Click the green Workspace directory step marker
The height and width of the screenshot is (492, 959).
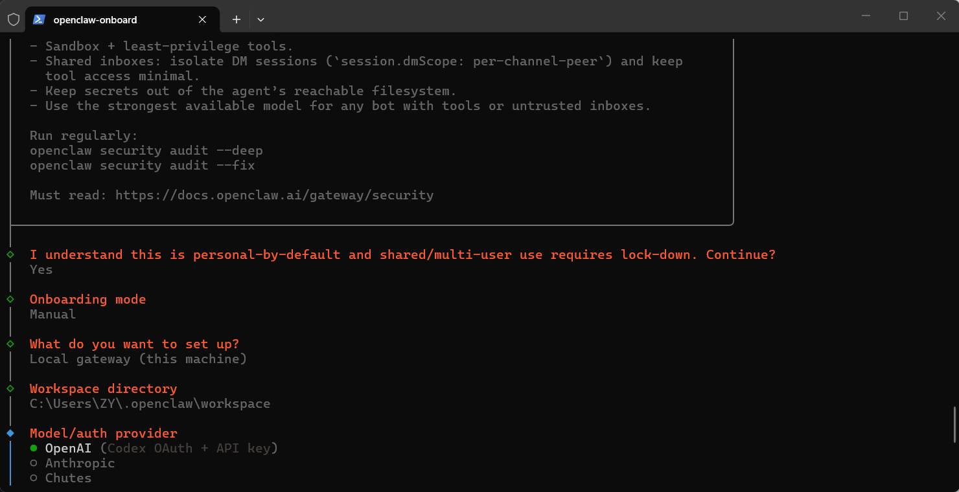[10, 388]
